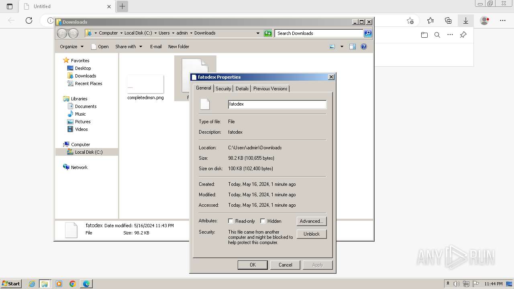Click the admin breadcrumb segment
The width and height of the screenshot is (514, 289).
182,33
